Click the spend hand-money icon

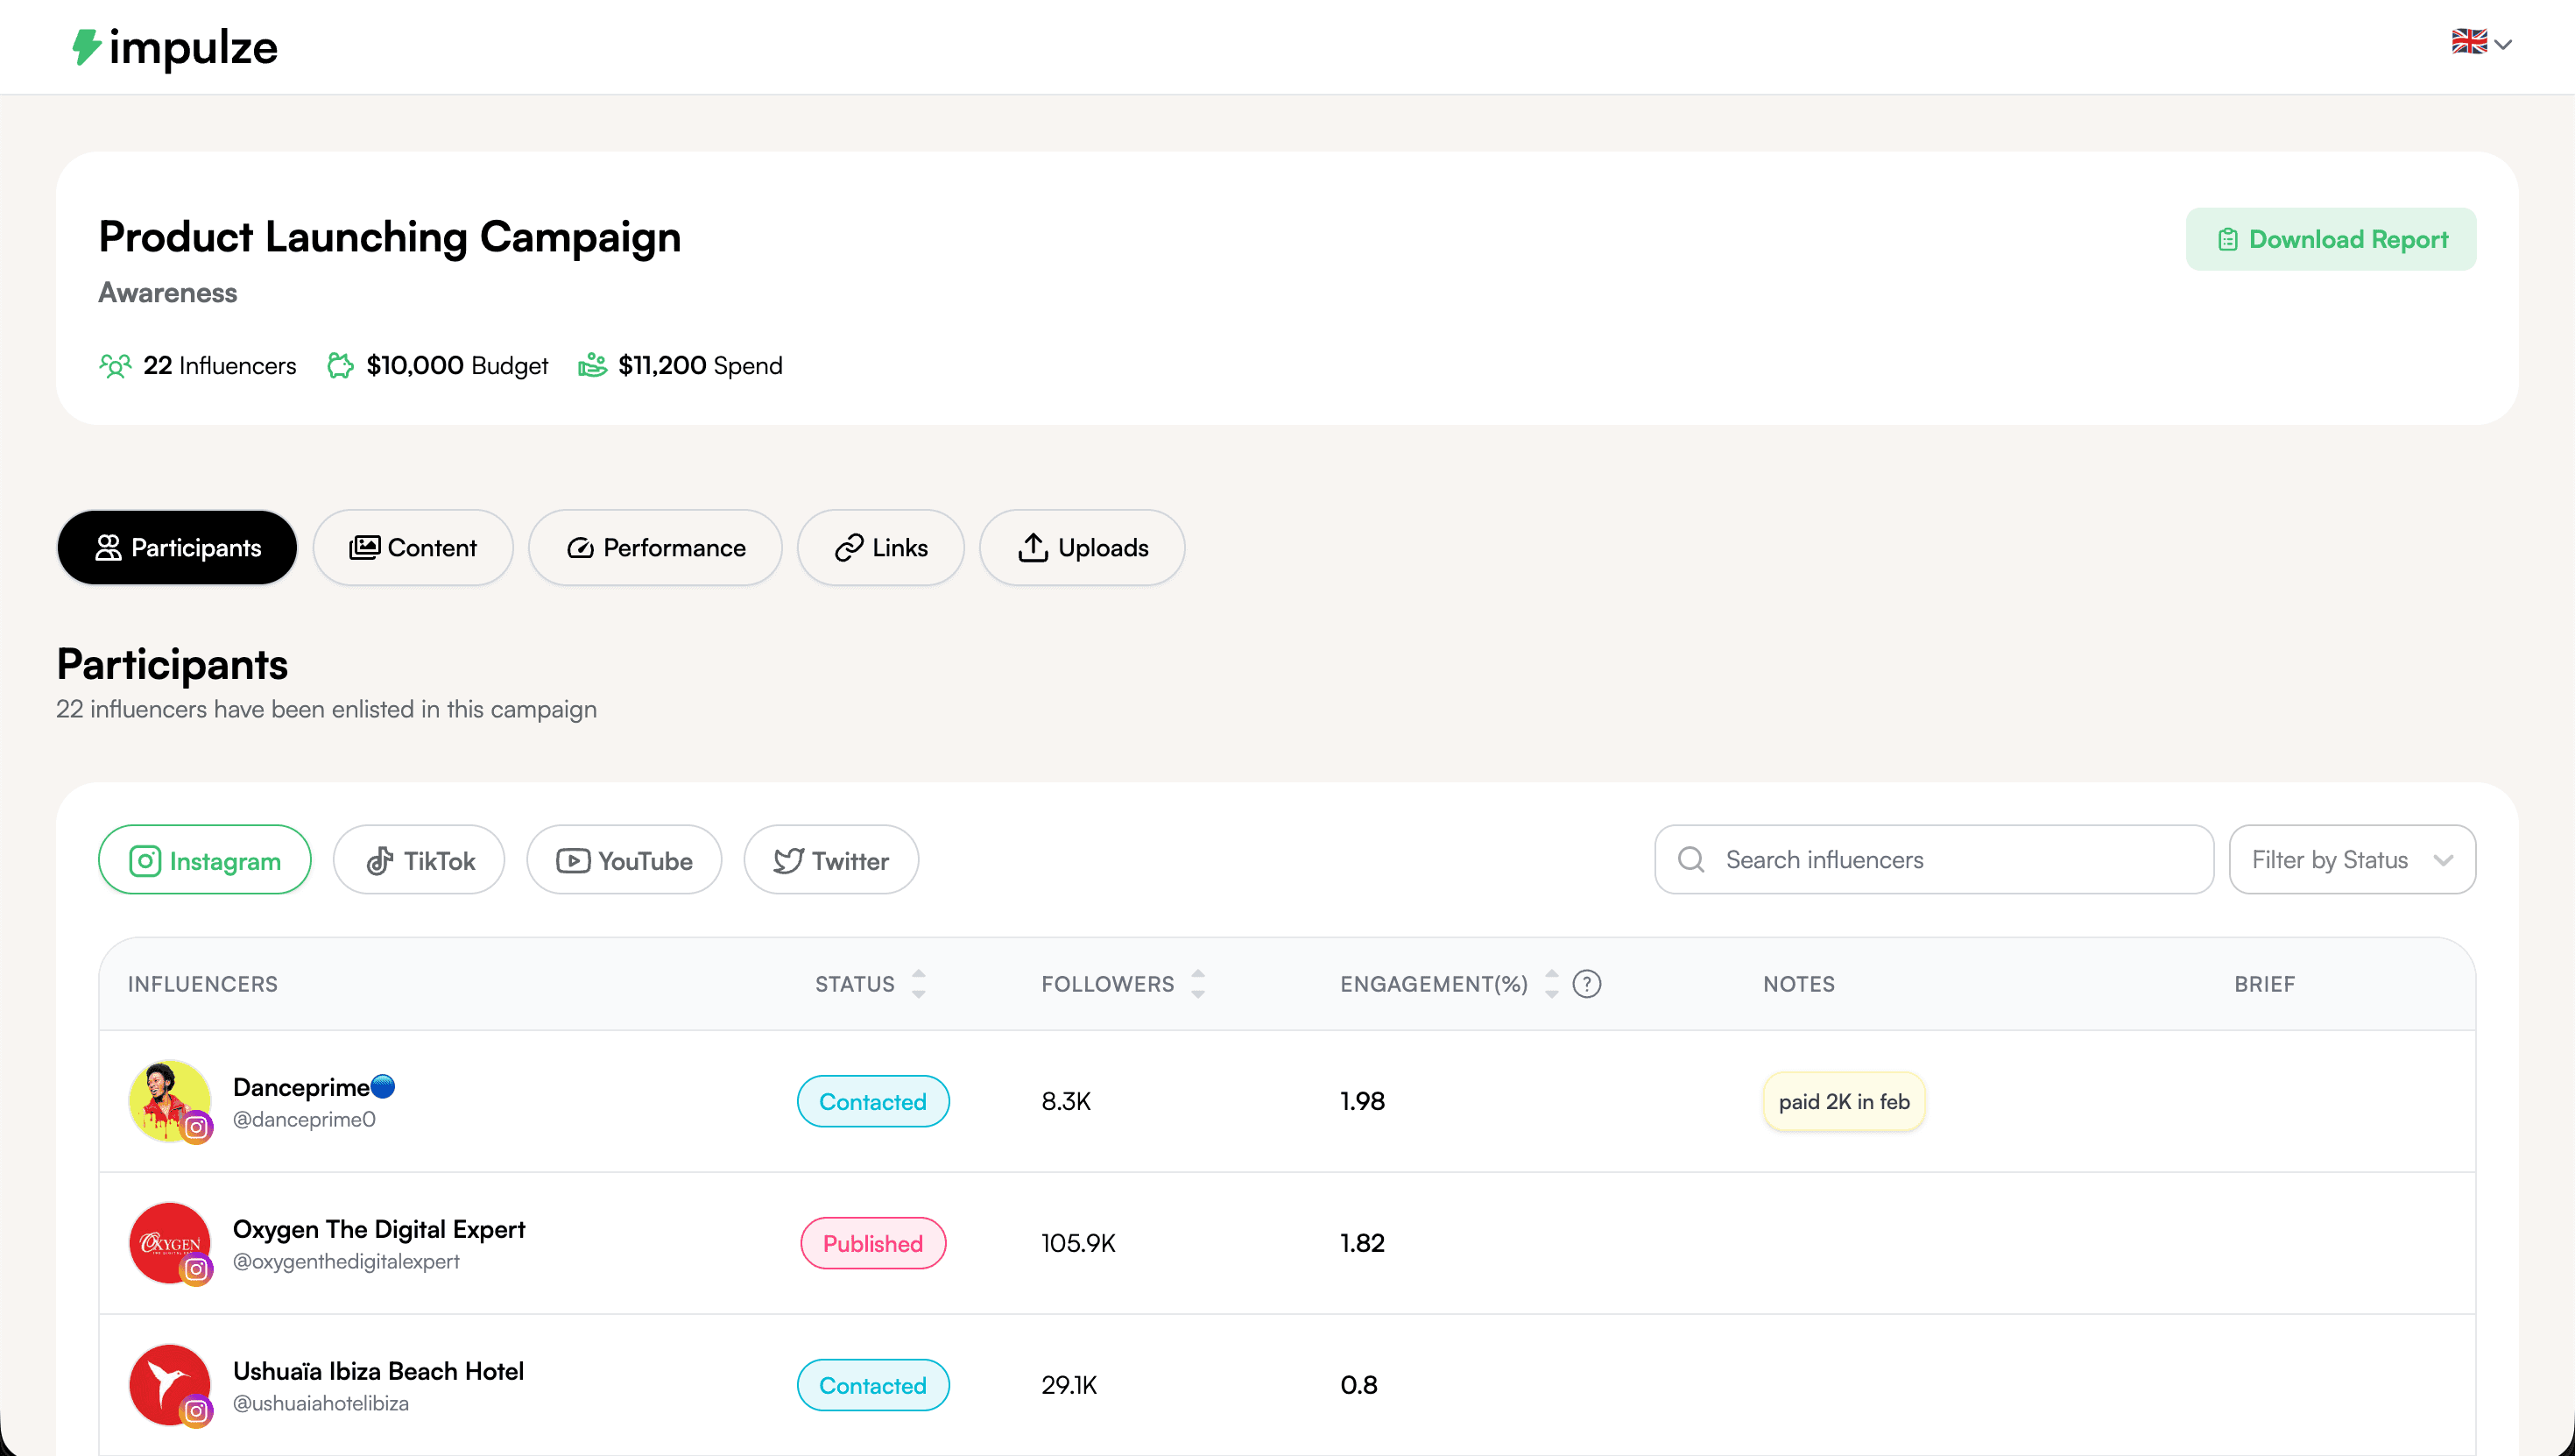tap(593, 365)
